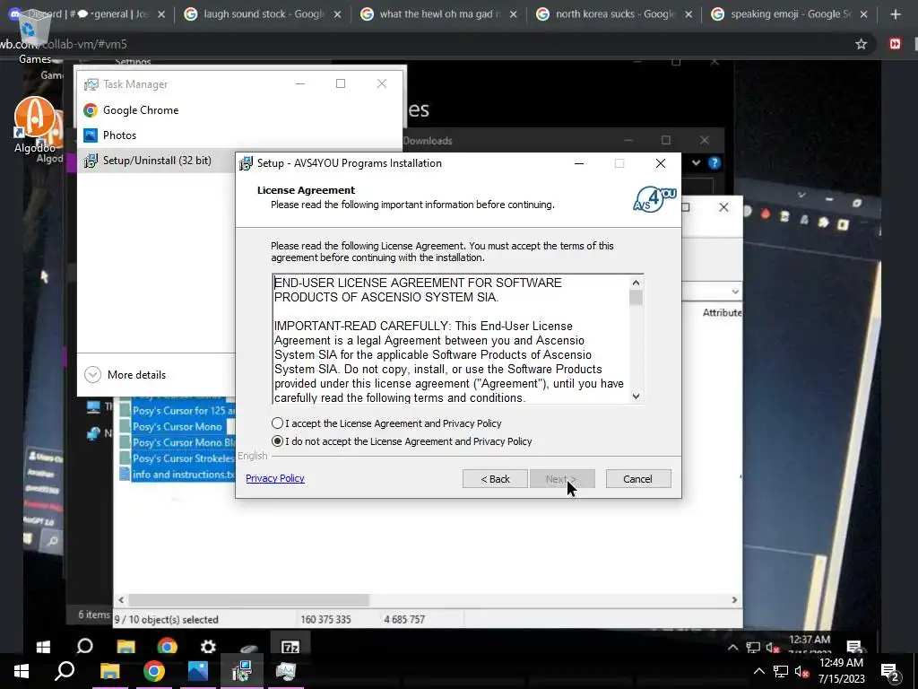Expand ribbon chevron in Downloads window
The height and width of the screenshot is (689, 918).
[696, 163]
